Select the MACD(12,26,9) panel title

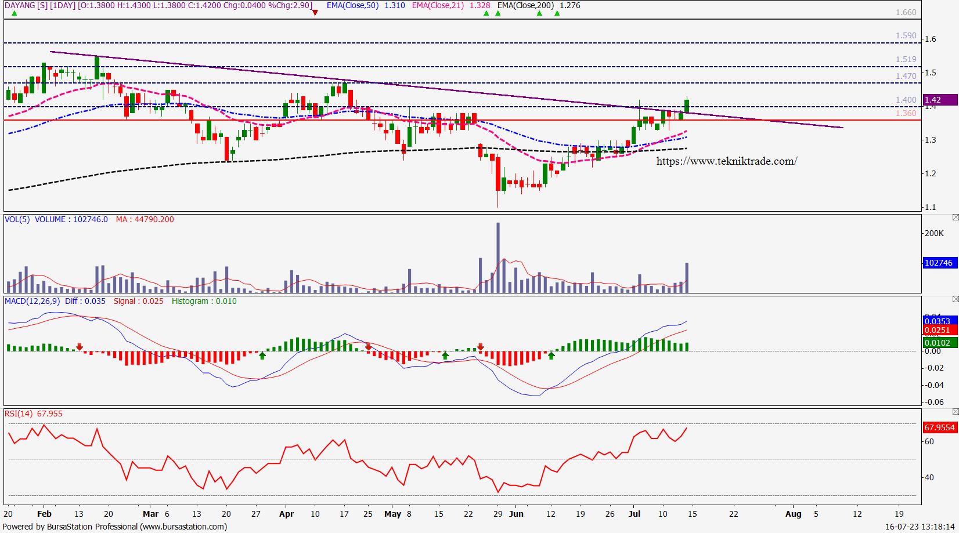(x=32, y=301)
